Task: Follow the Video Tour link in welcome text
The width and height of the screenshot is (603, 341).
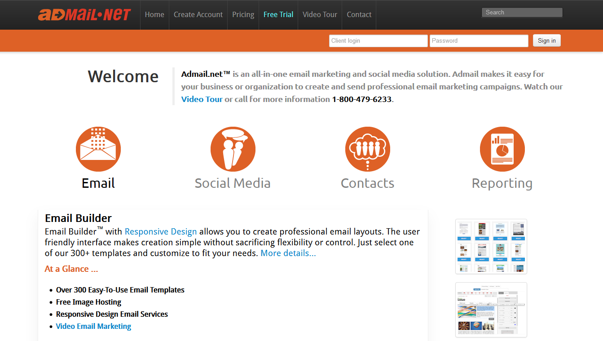Action: (202, 99)
